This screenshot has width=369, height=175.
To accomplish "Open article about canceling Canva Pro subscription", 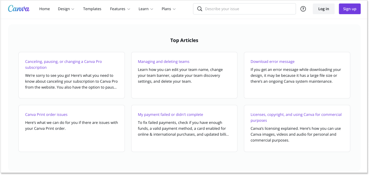I will 63,64.
